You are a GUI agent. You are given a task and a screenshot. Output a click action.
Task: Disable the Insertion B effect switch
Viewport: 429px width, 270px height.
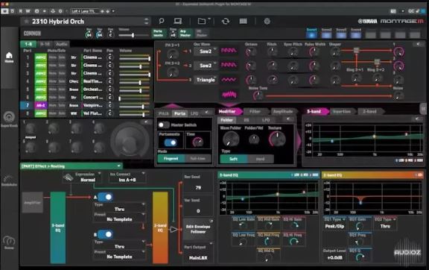point(105,234)
